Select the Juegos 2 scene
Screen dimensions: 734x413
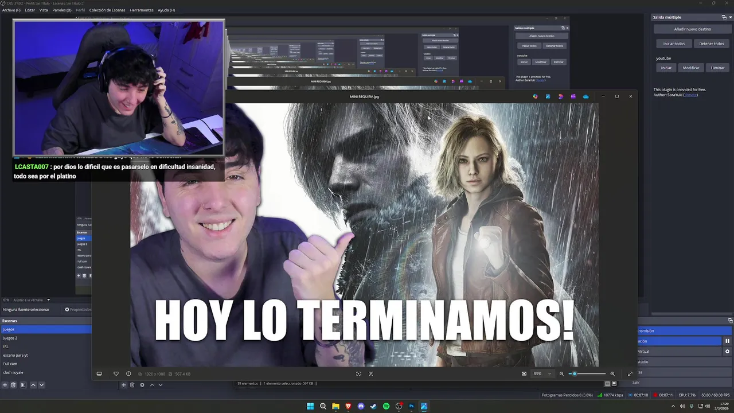click(x=46, y=338)
